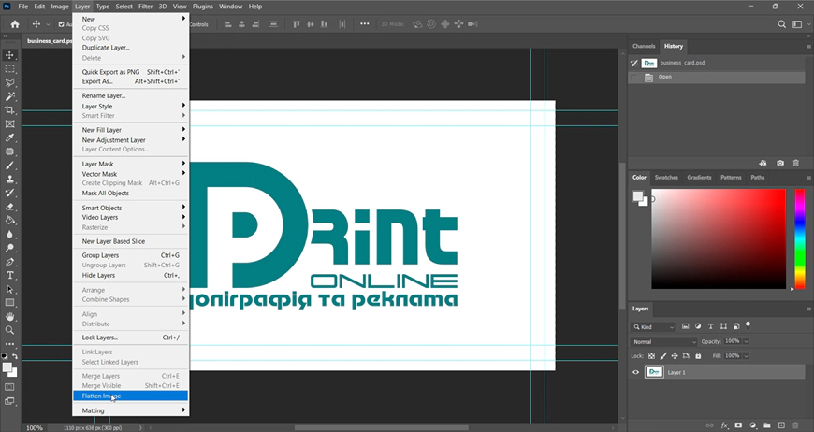Create a new group with folder icon
814x432 pixels.
point(767,425)
